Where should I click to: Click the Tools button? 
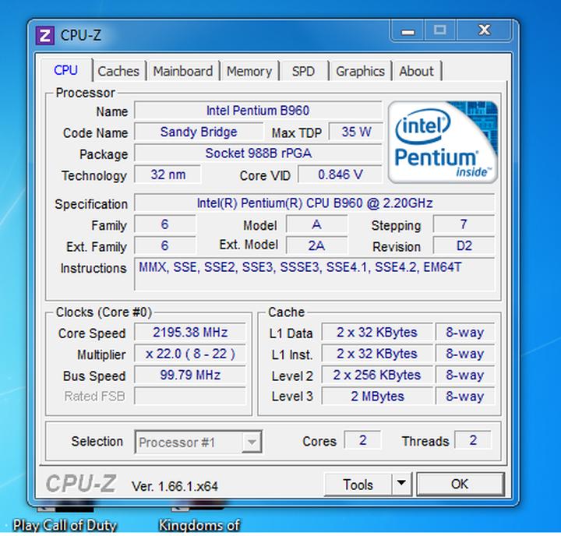tap(358, 485)
